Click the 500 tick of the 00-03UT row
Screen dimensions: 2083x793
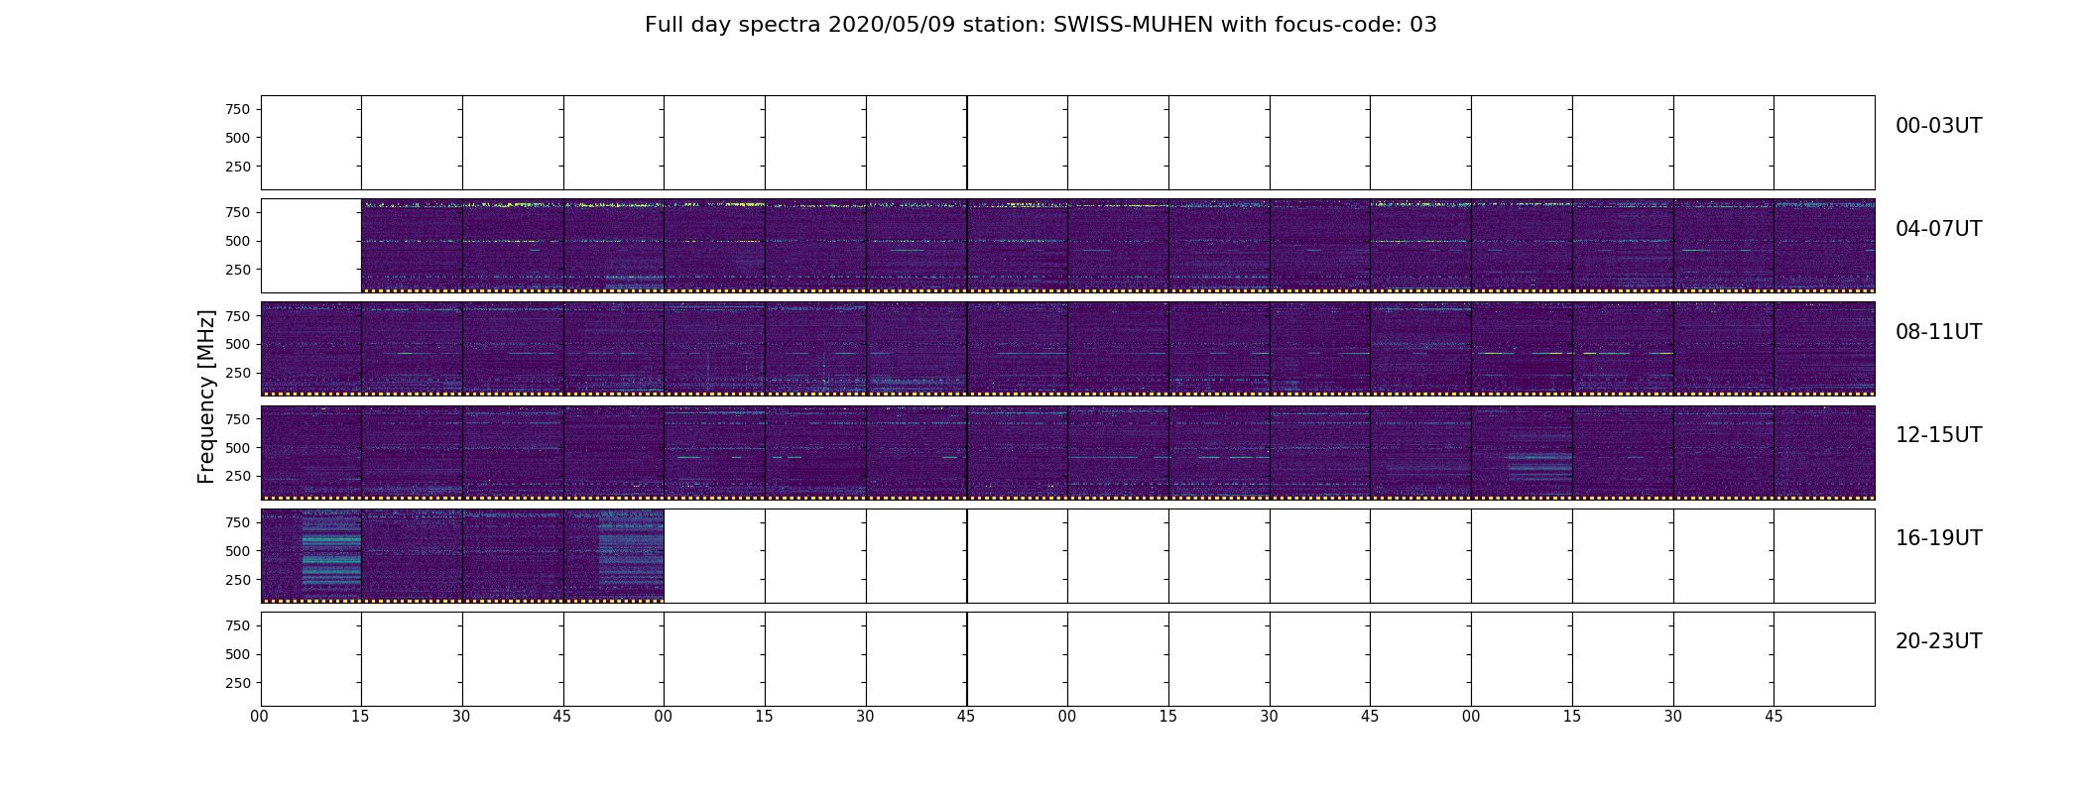point(238,138)
